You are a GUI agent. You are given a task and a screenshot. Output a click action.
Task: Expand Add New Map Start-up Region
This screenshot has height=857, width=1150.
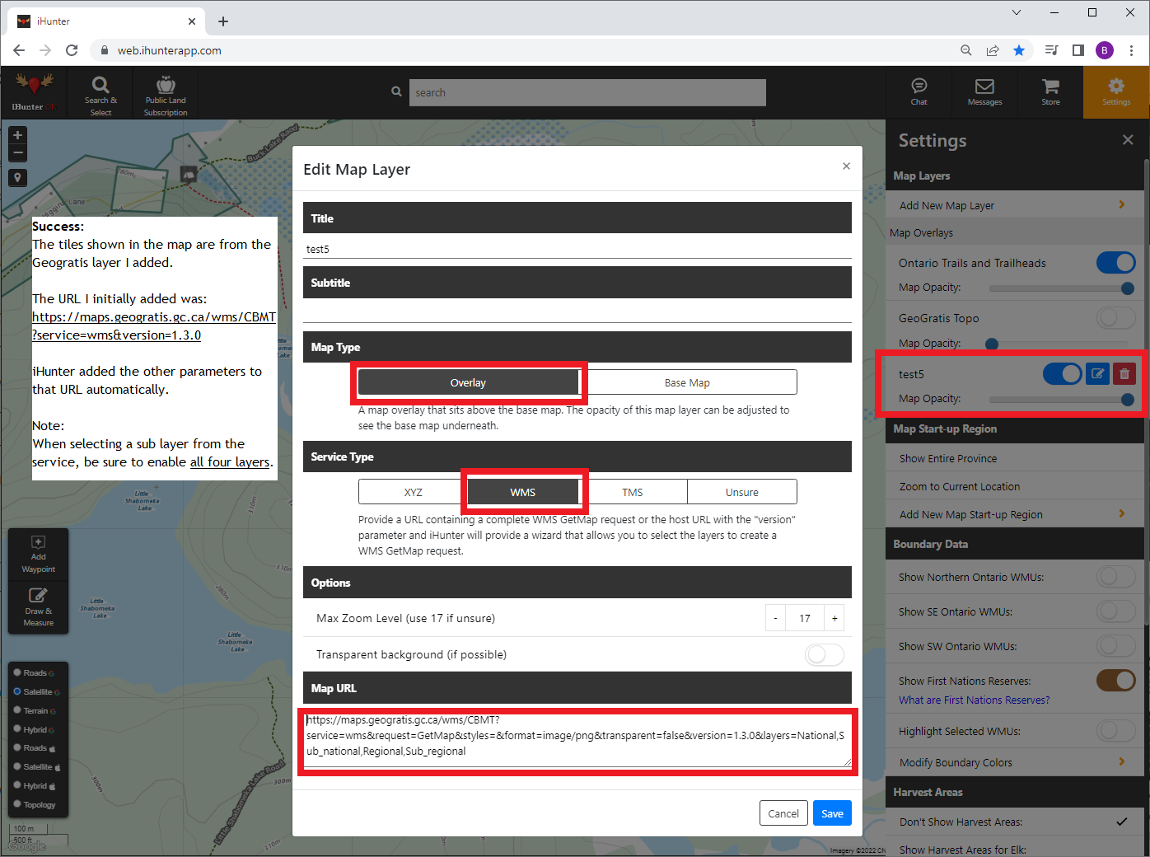pyautogui.click(x=1015, y=514)
